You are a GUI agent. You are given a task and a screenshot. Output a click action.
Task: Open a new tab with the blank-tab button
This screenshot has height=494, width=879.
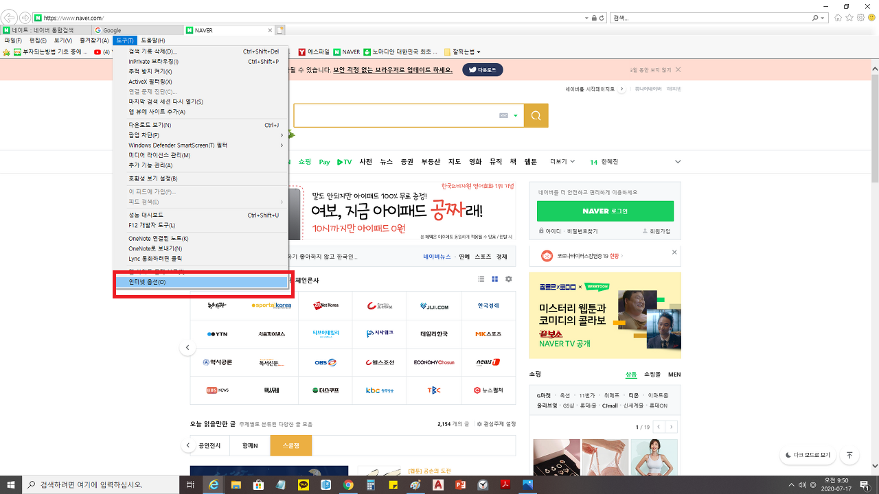coord(280,30)
